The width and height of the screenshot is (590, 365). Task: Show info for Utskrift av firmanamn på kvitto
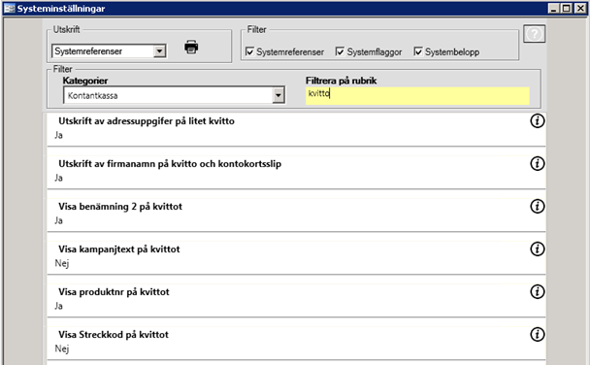pyautogui.click(x=538, y=163)
